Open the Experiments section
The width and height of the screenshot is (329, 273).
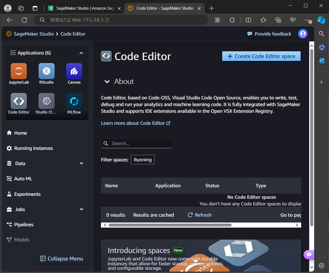point(27,194)
